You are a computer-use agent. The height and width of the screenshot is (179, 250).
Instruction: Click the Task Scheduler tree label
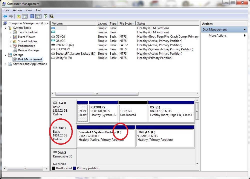28,32
